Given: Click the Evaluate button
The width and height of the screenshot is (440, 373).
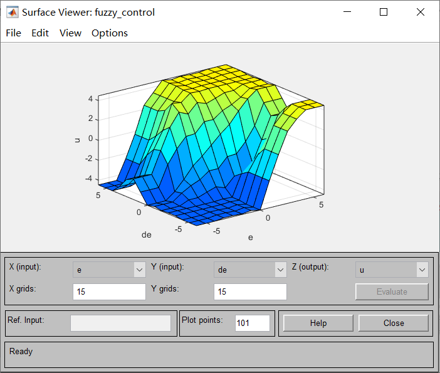Looking at the screenshot, I should click(392, 292).
